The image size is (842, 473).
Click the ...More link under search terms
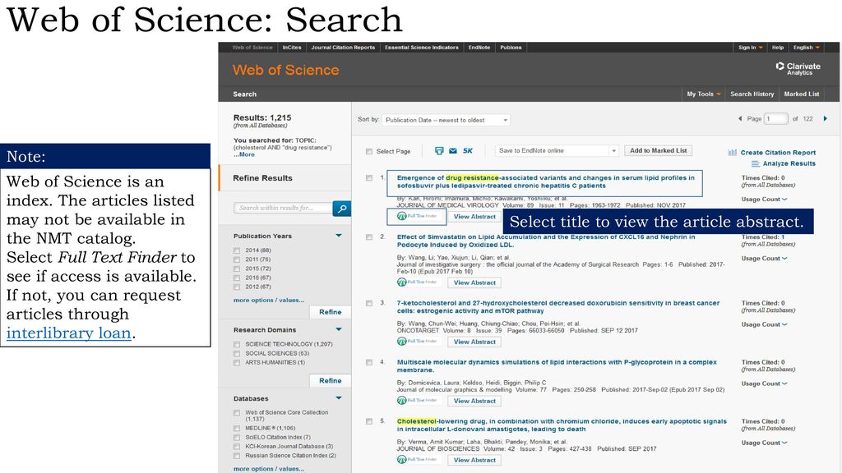pos(243,154)
